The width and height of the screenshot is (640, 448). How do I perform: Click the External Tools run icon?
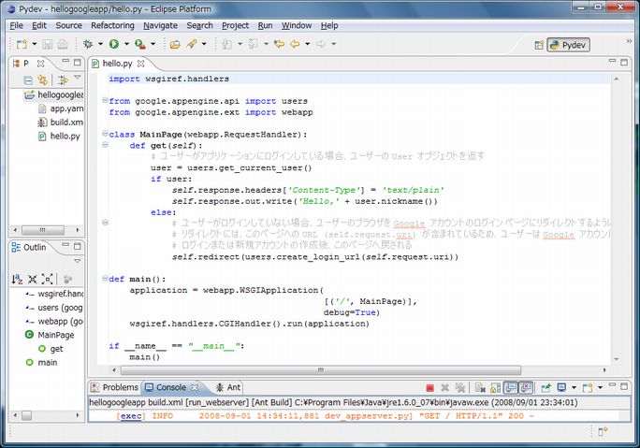pos(138,44)
